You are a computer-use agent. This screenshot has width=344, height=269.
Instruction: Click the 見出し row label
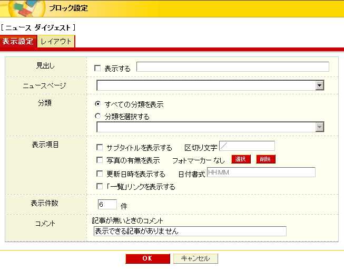pyautogui.click(x=45, y=65)
